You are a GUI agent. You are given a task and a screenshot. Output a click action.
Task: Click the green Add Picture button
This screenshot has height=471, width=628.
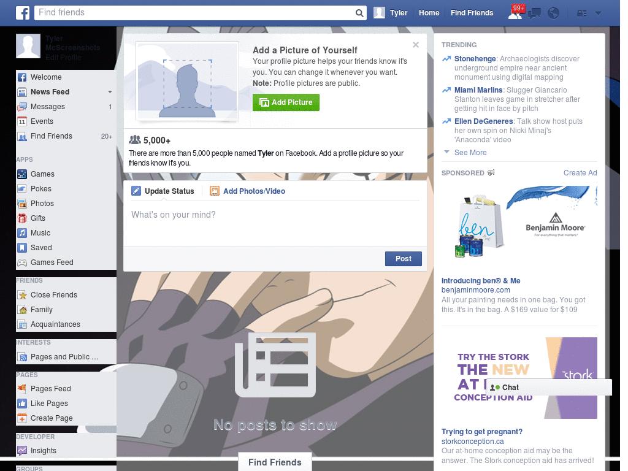[286, 102]
